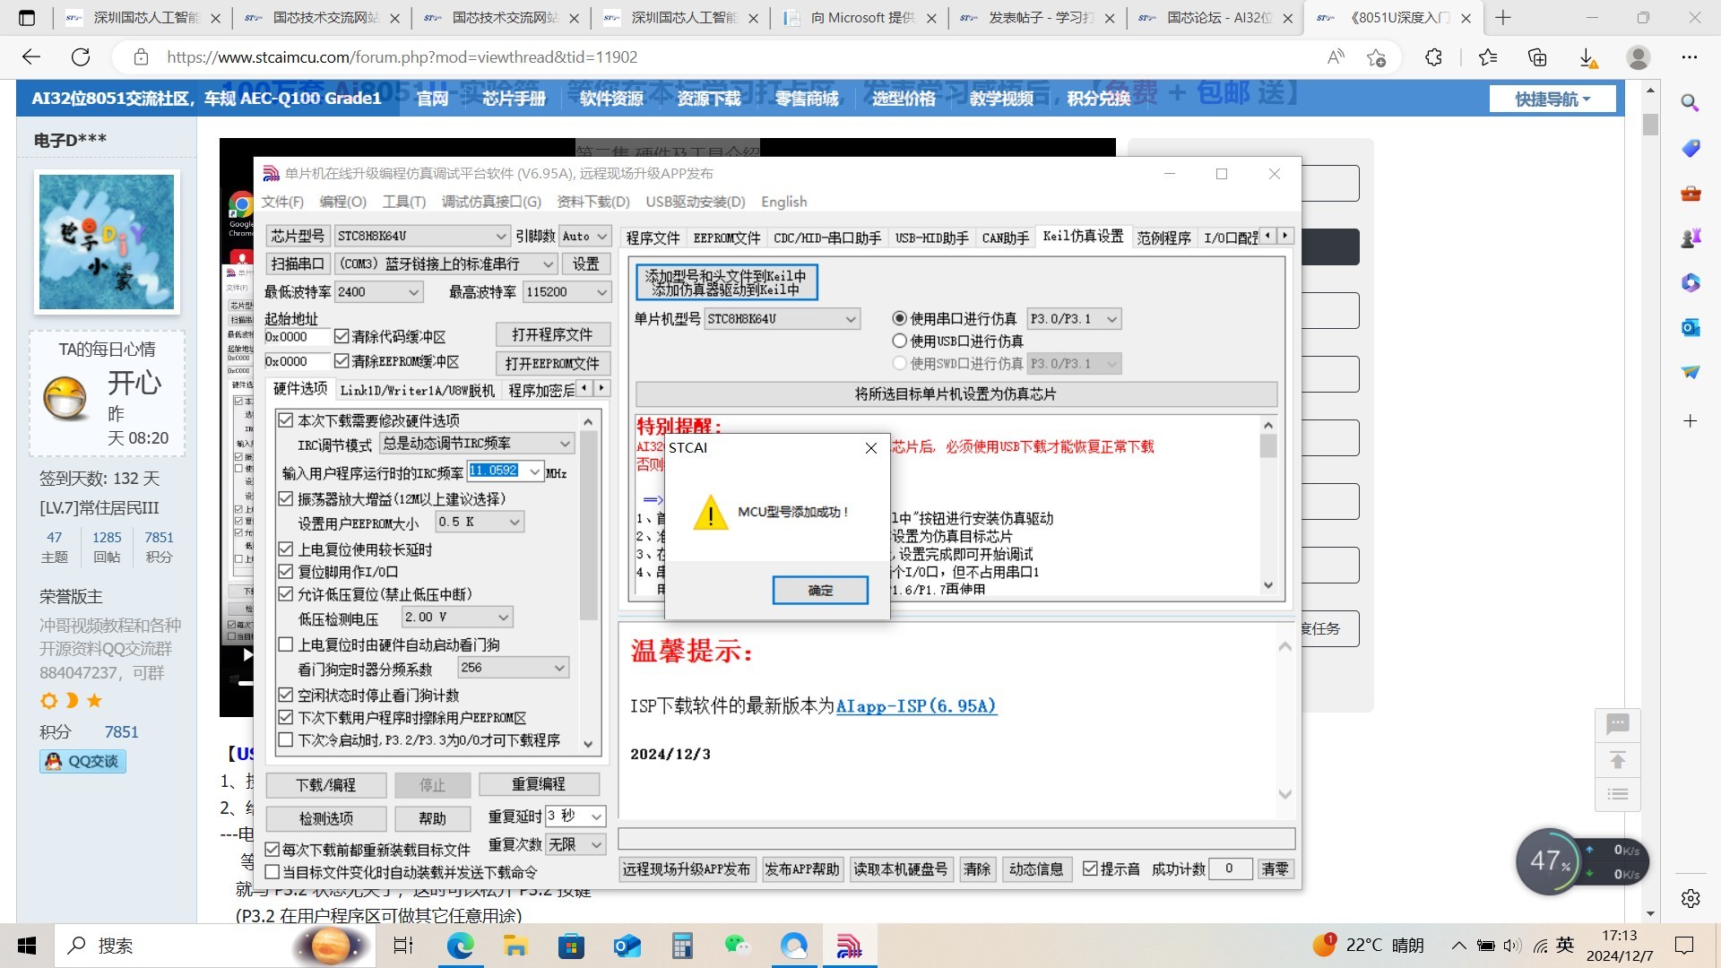Open 工具(T) menu
The width and height of the screenshot is (1721, 968).
pos(404,202)
